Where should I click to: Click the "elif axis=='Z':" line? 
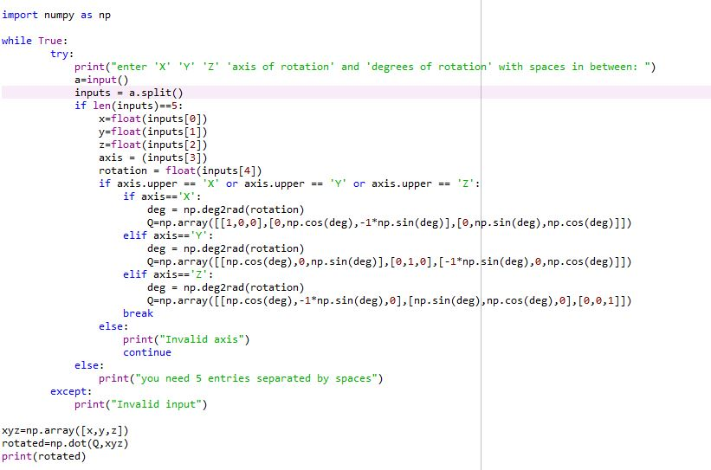point(168,274)
